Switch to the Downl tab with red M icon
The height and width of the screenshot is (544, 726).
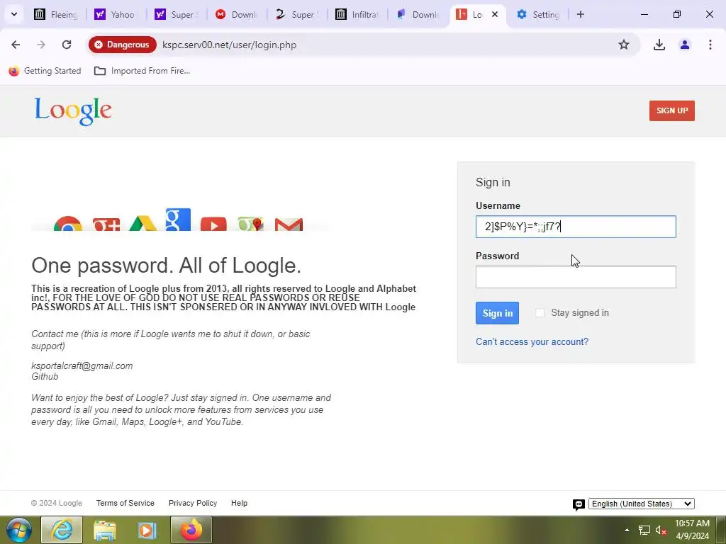[x=236, y=14]
